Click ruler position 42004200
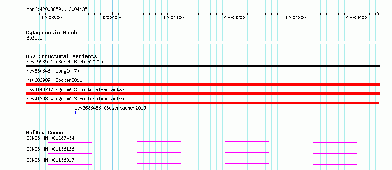392x170 pixels. tap(234, 18)
